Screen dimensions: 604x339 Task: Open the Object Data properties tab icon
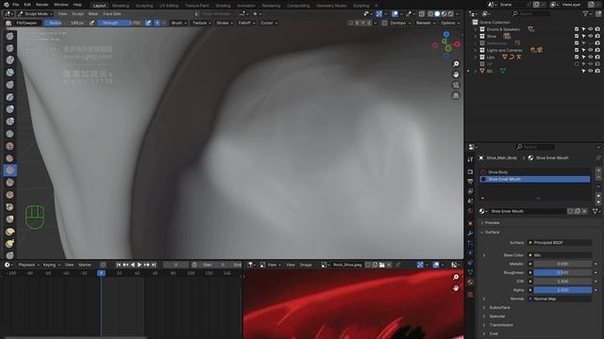[x=470, y=272]
